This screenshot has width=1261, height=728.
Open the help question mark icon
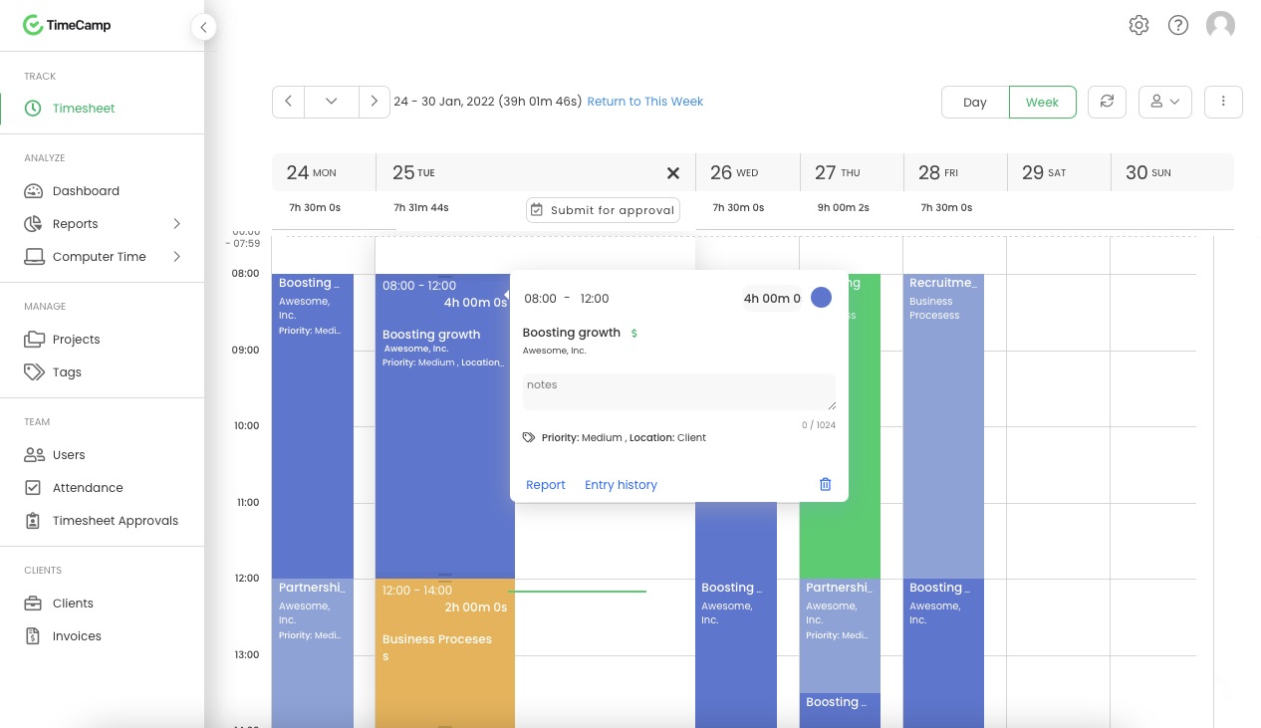[x=1178, y=26]
